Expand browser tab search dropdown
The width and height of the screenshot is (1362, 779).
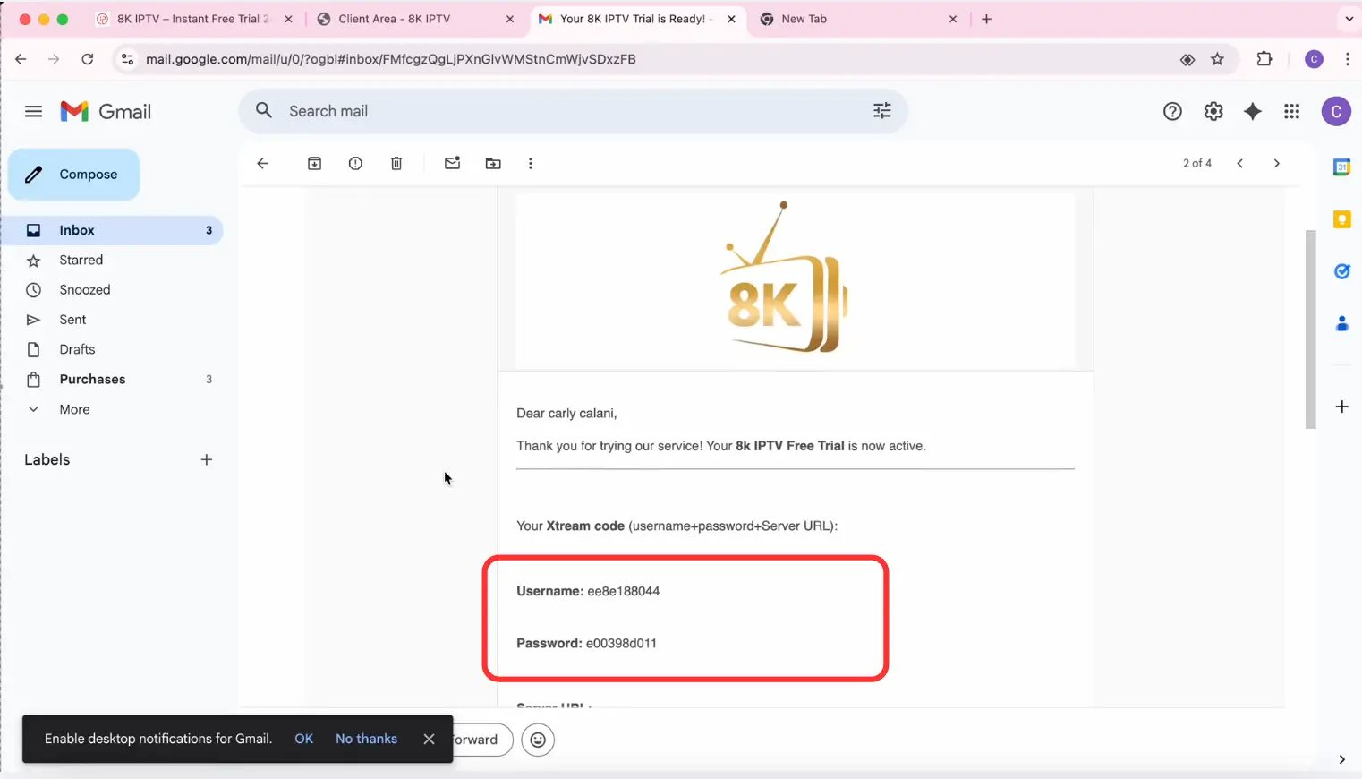[x=1349, y=19]
